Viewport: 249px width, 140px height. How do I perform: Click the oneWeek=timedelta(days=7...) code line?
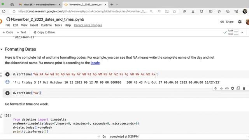[76, 124]
